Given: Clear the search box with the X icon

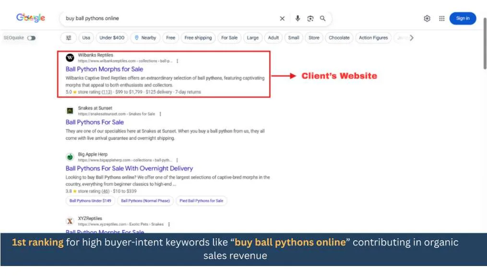Looking at the screenshot, I should [x=282, y=19].
